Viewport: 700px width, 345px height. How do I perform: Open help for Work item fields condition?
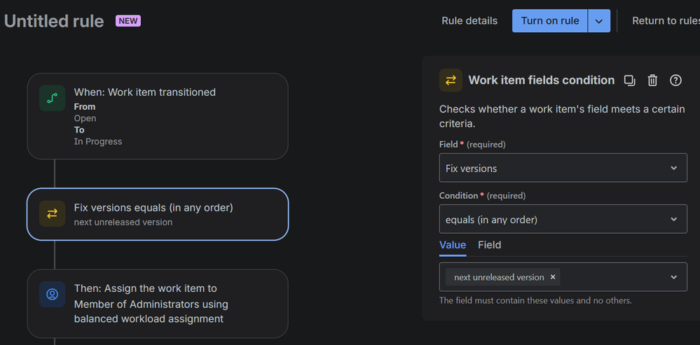point(676,80)
